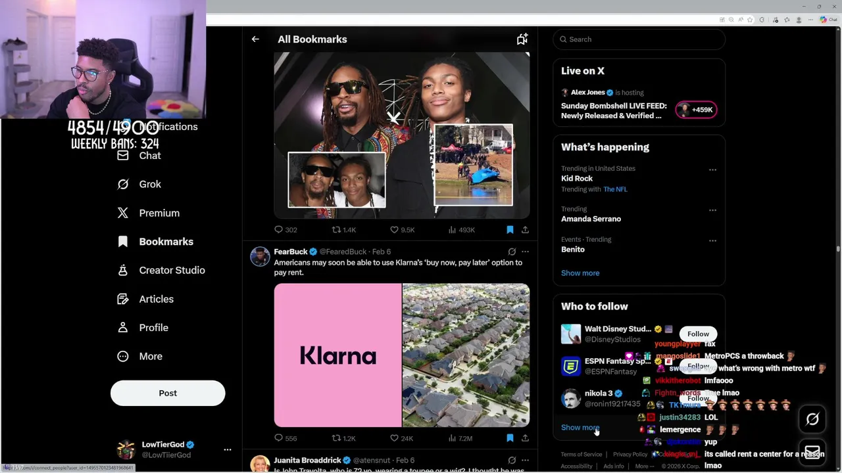842x473 pixels.
Task: Open Ads info footer link
Action: point(614,466)
